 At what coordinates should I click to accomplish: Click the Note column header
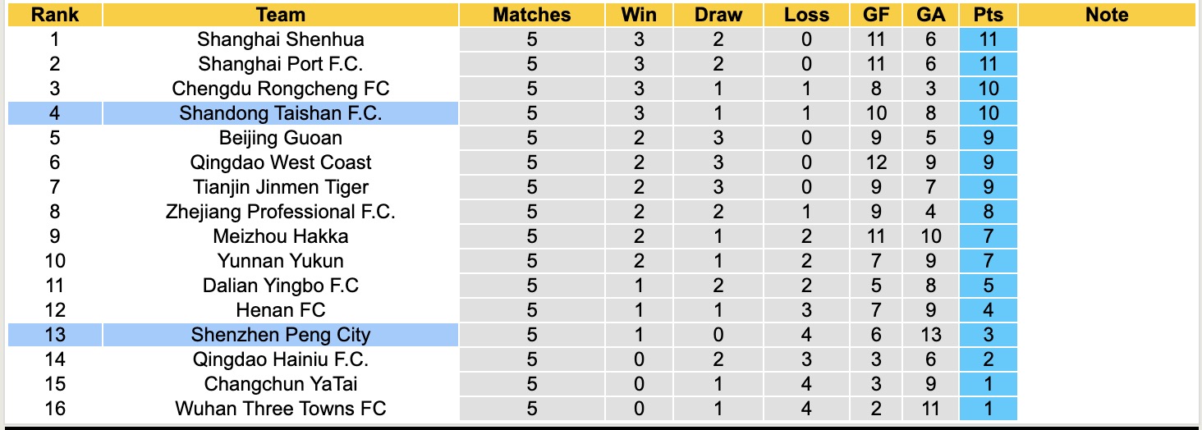1107,15
